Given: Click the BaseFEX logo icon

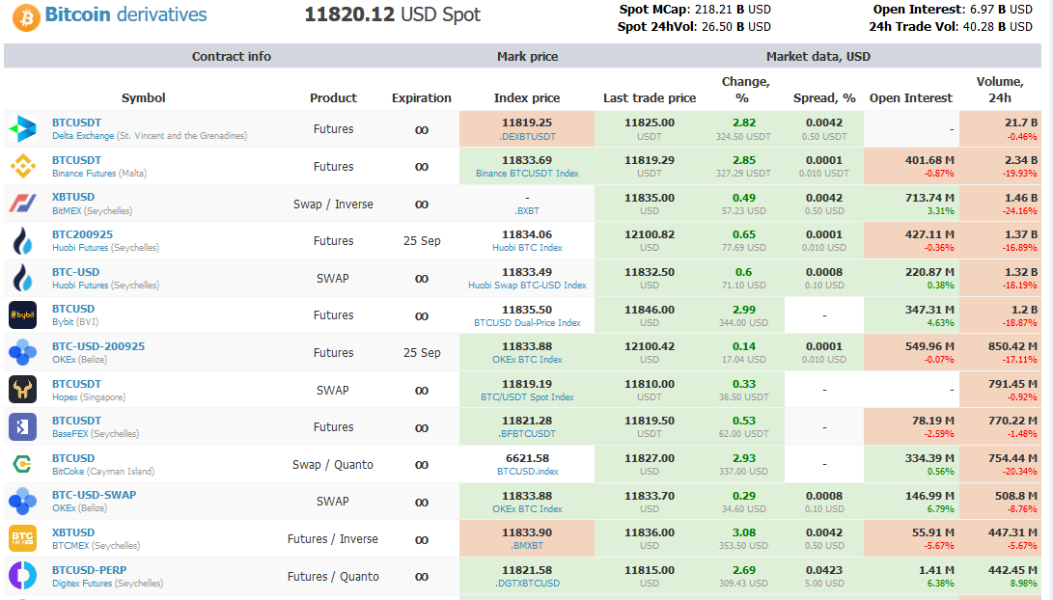Looking at the screenshot, I should point(23,426).
